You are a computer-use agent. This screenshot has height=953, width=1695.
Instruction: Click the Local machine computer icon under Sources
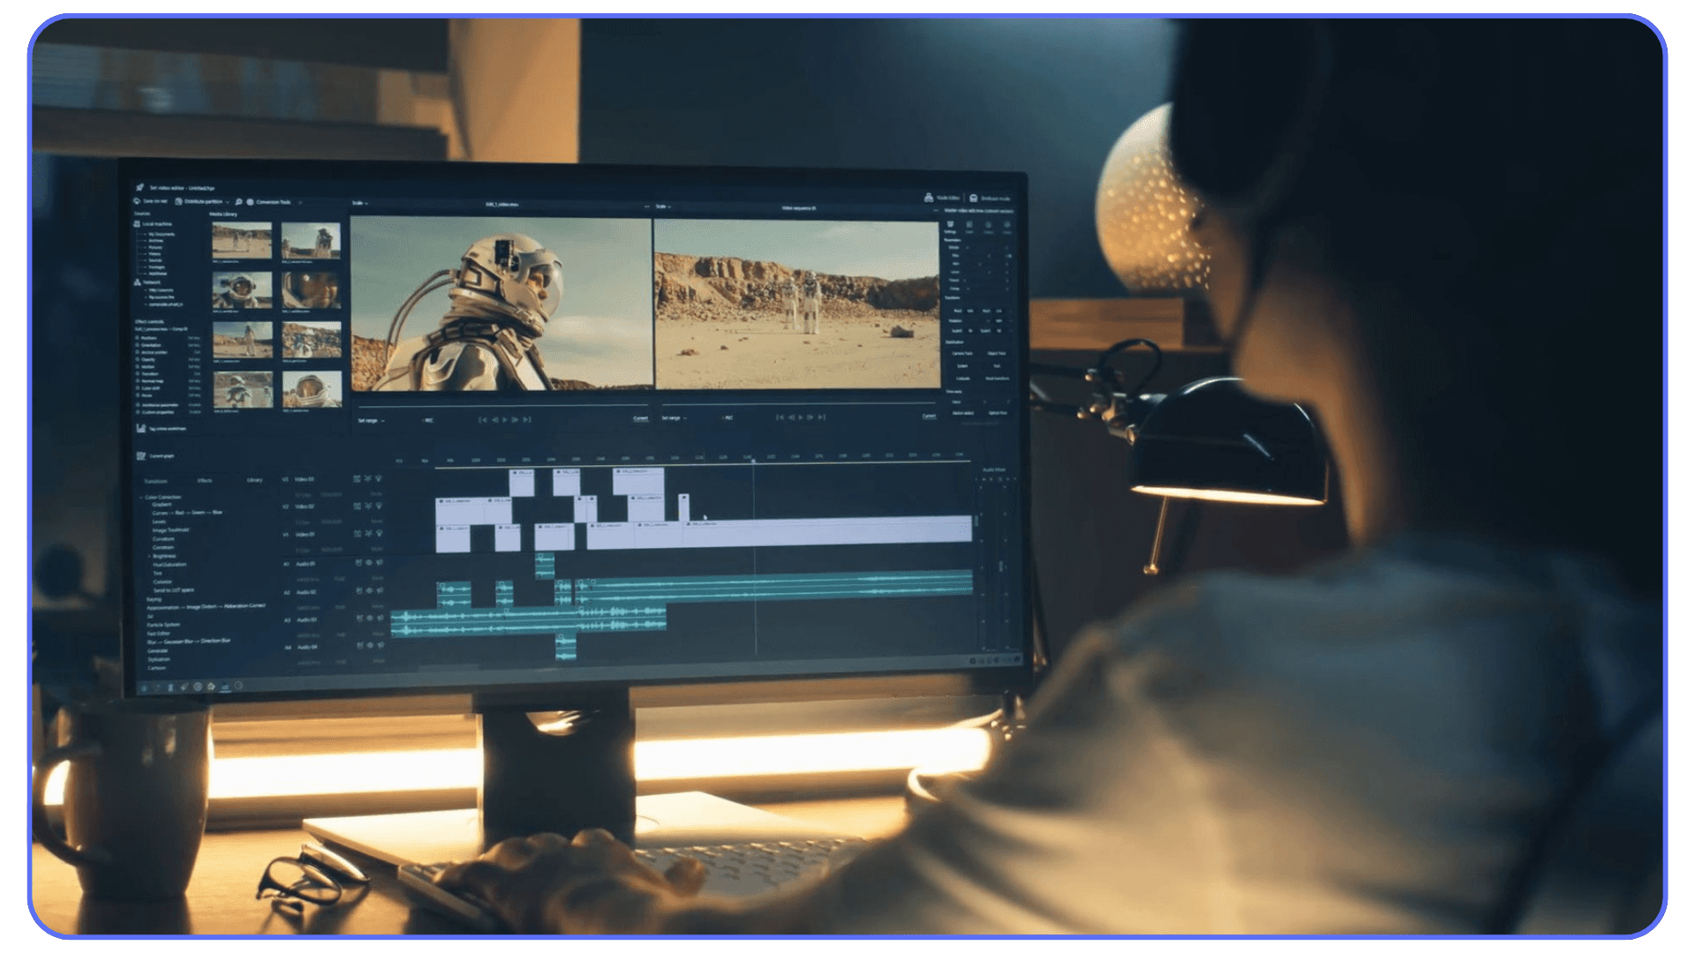point(137,224)
